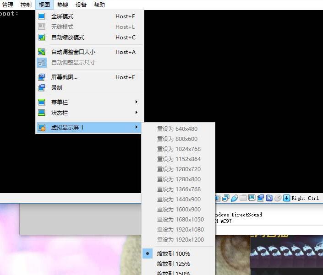The image size is (323, 275).
Task: Open the 热键 menu
Action: coord(63,5)
